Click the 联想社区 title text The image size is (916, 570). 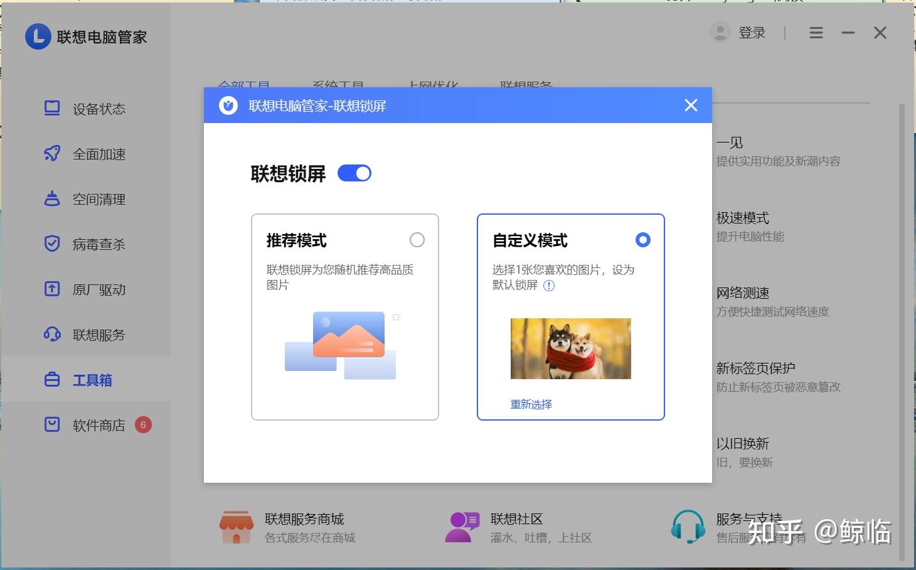click(516, 519)
